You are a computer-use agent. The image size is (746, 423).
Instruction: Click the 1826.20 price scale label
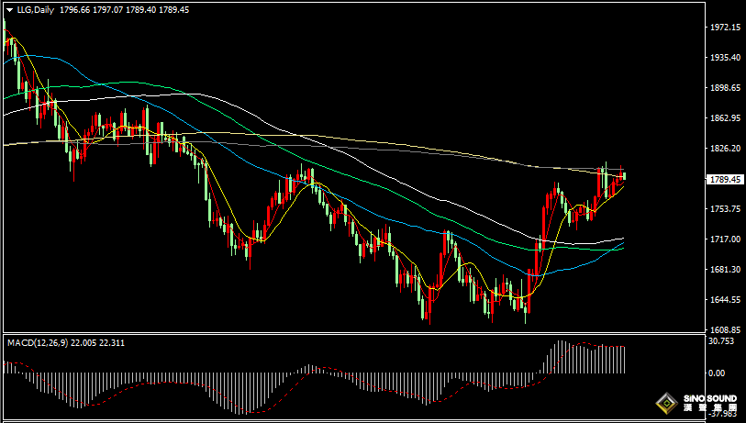pyautogui.click(x=725, y=149)
